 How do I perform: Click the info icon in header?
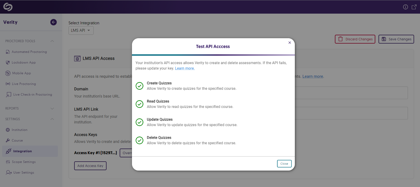[x=405, y=7]
